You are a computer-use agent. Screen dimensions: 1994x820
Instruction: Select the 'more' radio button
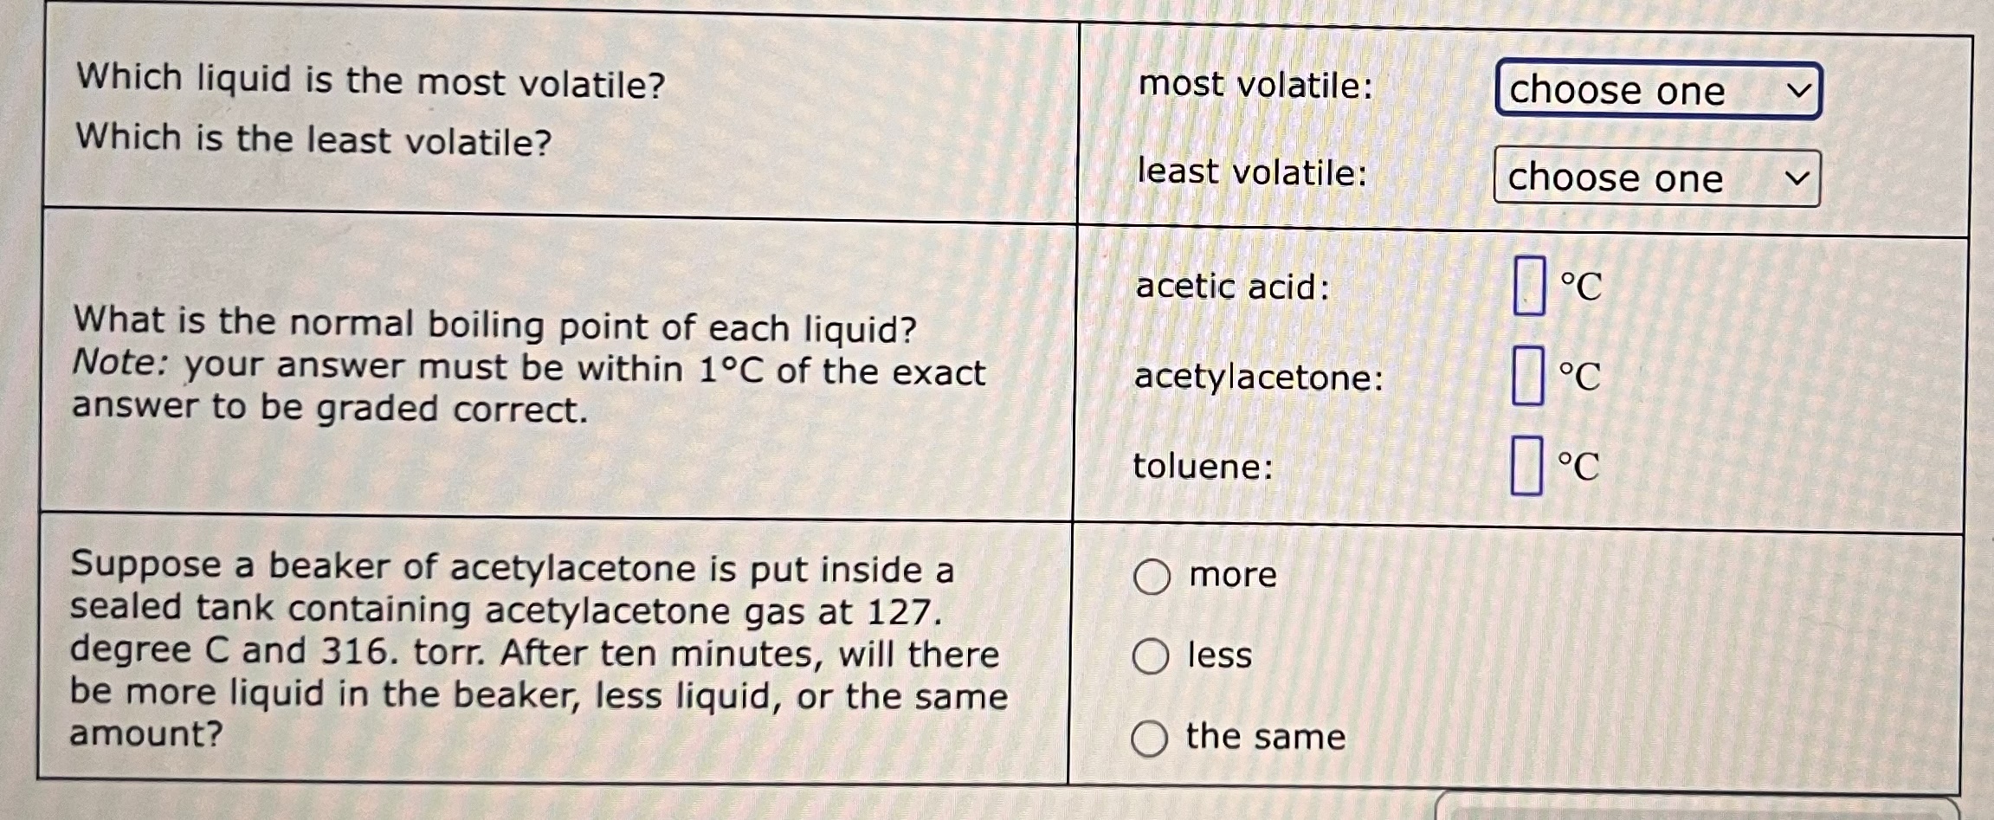(1152, 575)
